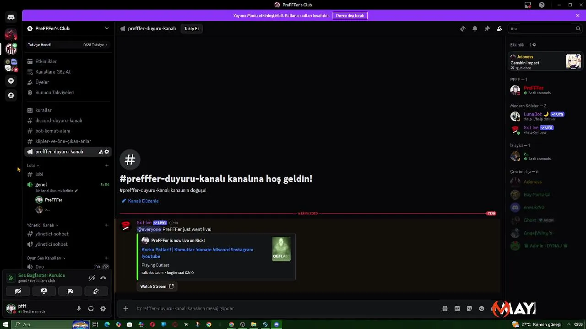586x329 pixels.
Task: Join the Duo voice channel
Action: click(68, 267)
